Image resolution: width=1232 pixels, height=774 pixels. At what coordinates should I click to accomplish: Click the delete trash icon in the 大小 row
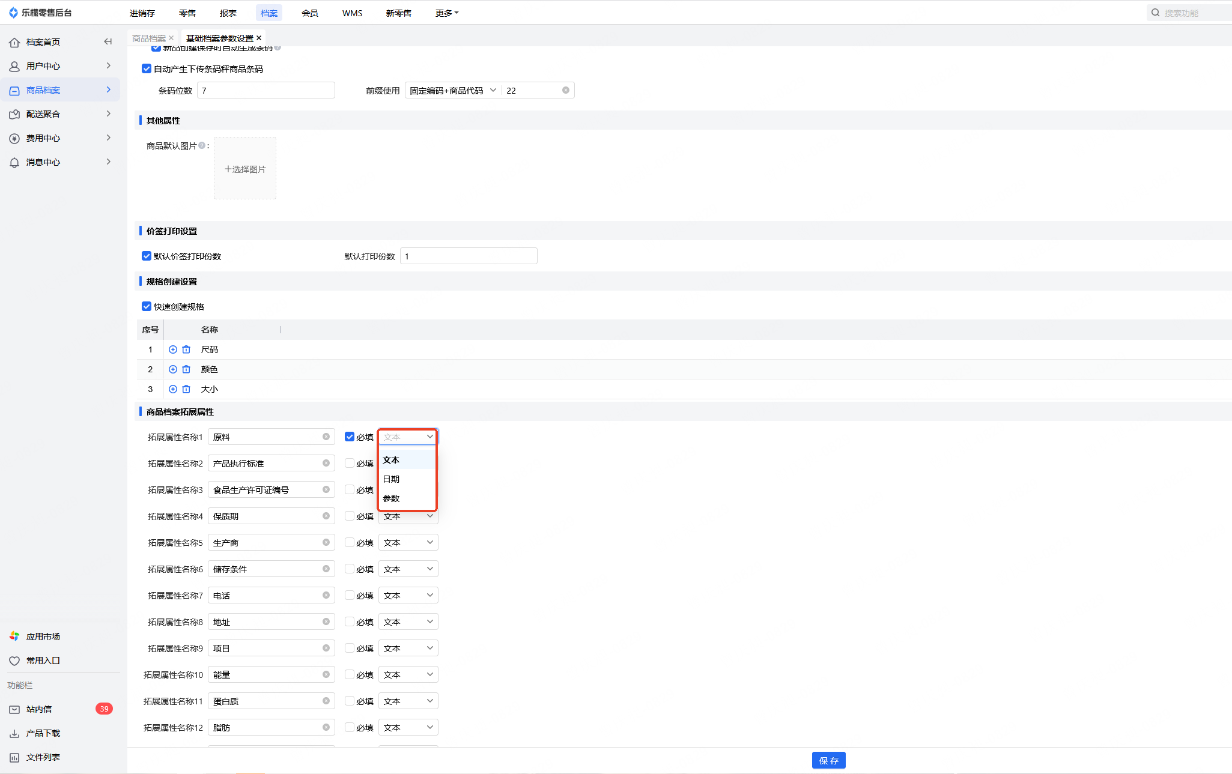click(x=186, y=389)
